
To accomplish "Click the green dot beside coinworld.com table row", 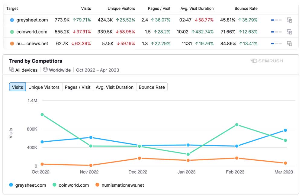I will [12, 32].
